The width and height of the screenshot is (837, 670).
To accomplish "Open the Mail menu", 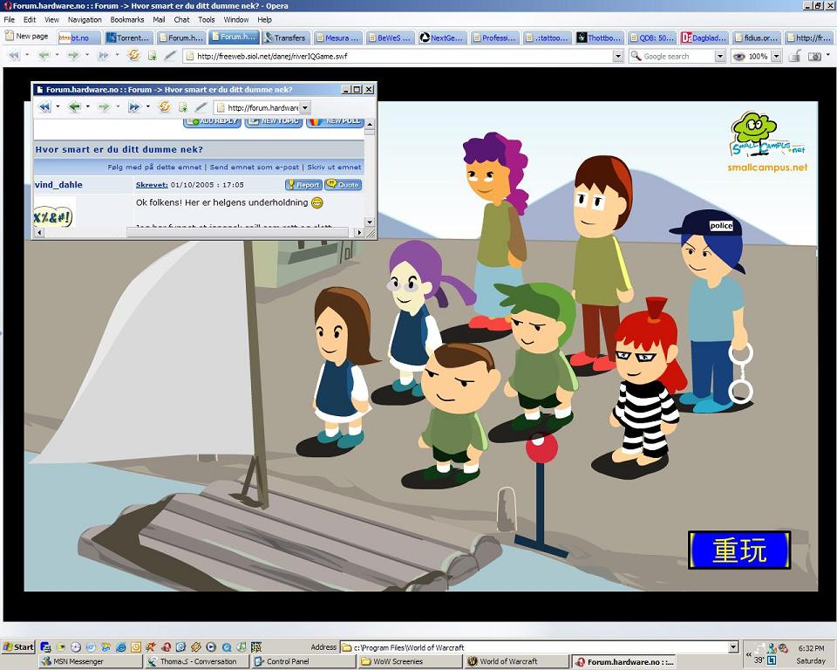I will click(159, 20).
